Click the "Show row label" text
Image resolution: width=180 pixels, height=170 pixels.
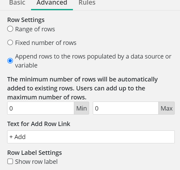pyautogui.click(x=36, y=162)
